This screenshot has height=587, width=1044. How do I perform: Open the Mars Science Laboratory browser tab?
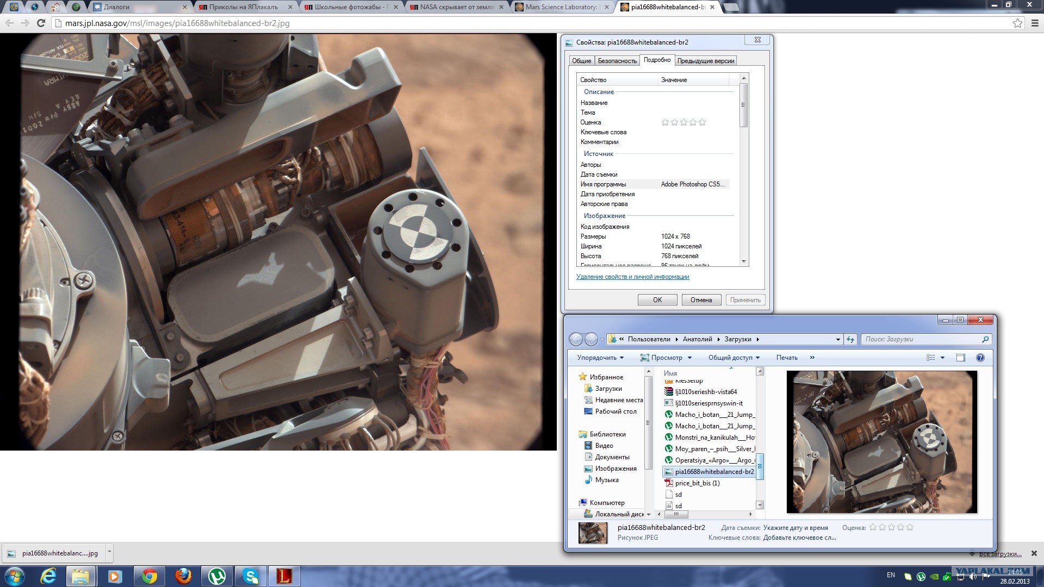[560, 7]
